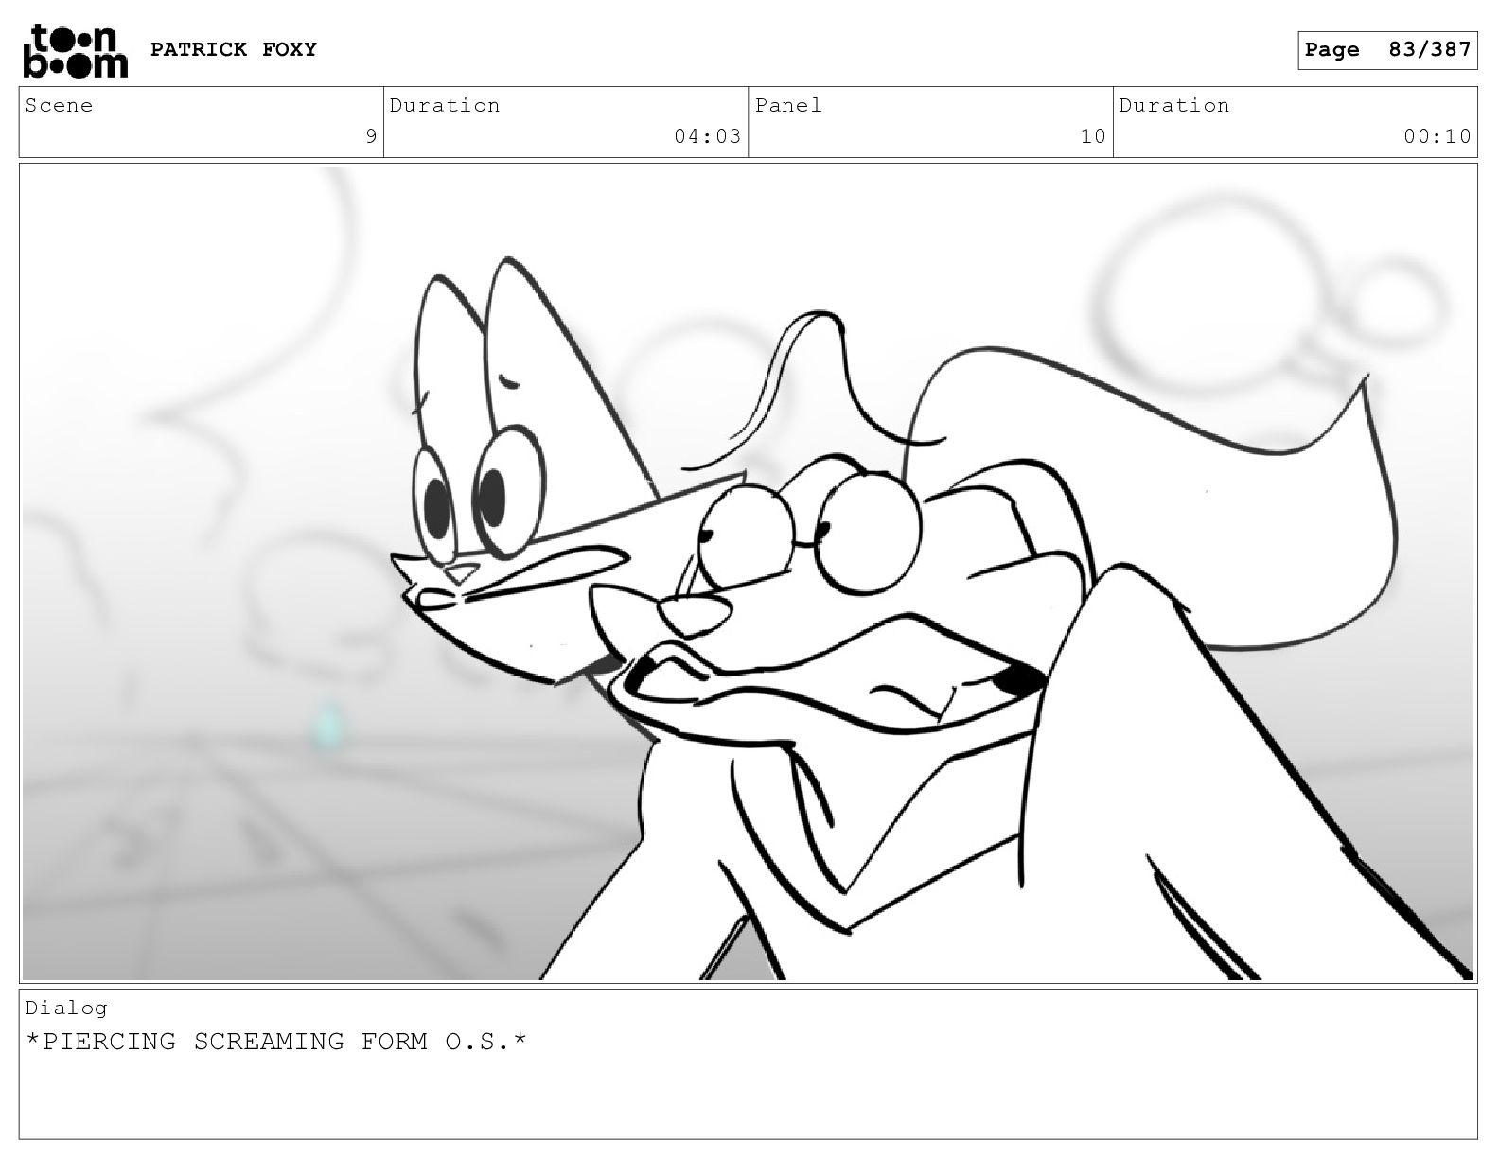Click the Duration label beside Panel

click(1174, 105)
